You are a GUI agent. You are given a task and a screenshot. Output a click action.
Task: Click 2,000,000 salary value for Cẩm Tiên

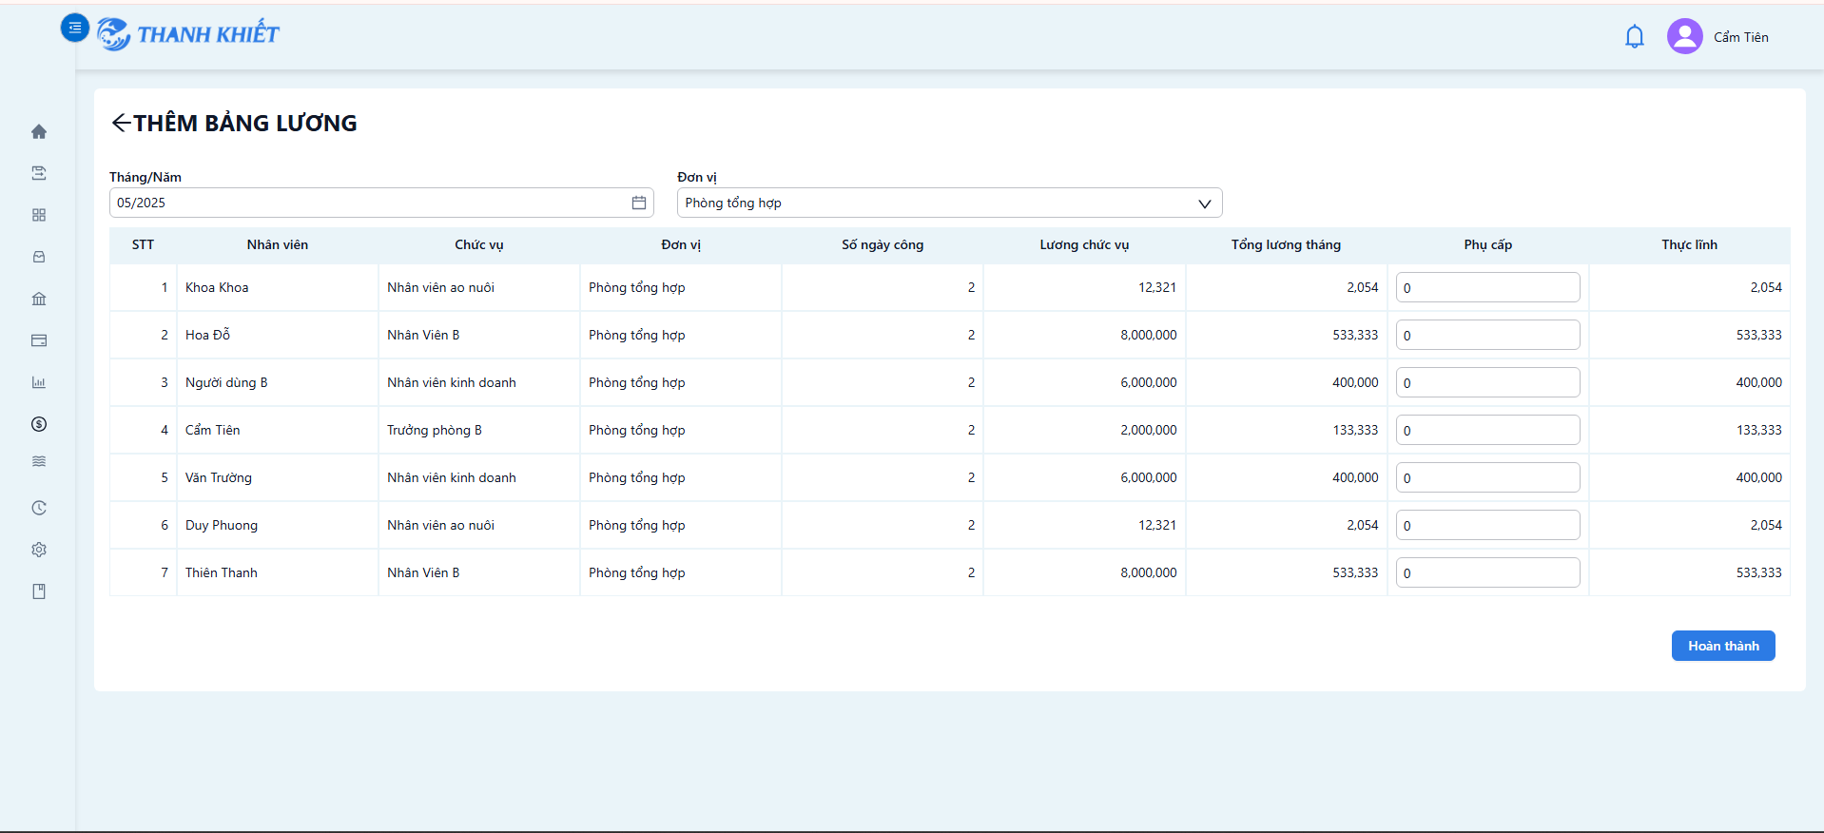[x=1148, y=430]
